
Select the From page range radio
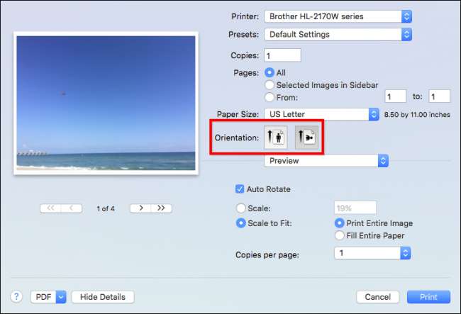click(270, 97)
